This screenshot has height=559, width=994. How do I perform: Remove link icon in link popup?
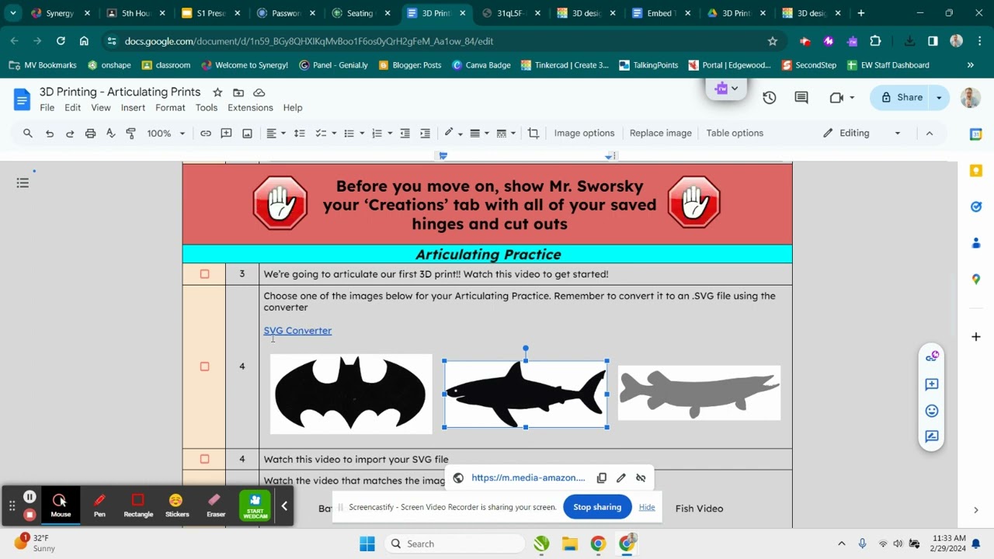click(x=641, y=478)
